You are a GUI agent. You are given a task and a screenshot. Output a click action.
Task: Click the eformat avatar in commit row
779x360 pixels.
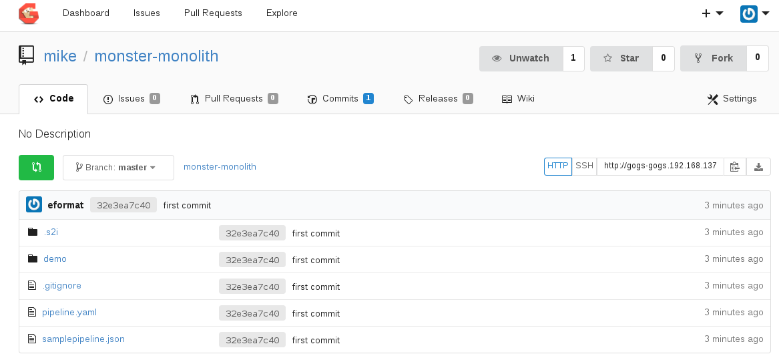34,205
